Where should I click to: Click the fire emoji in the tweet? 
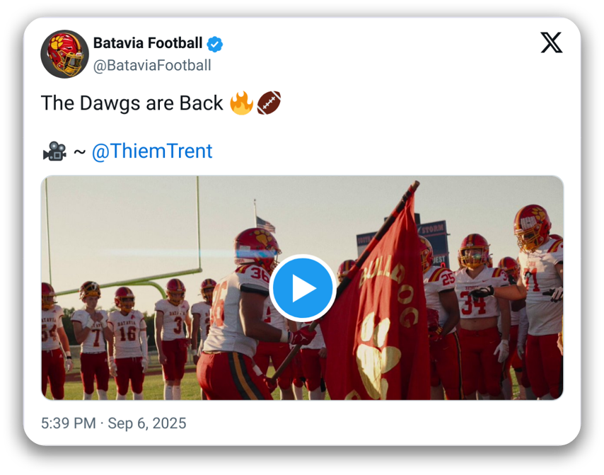click(241, 103)
